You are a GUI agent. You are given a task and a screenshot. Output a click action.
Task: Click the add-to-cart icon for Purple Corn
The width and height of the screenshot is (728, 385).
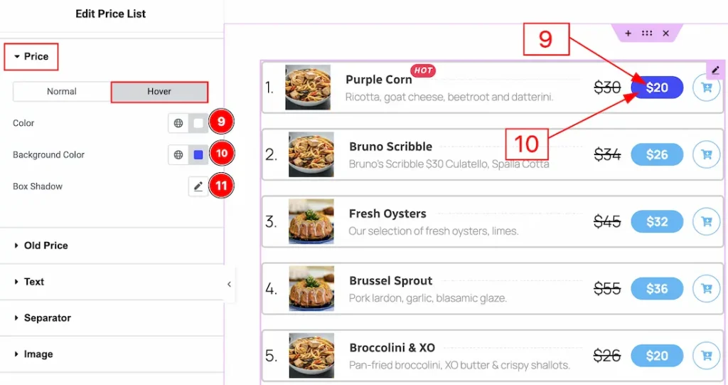click(x=706, y=88)
